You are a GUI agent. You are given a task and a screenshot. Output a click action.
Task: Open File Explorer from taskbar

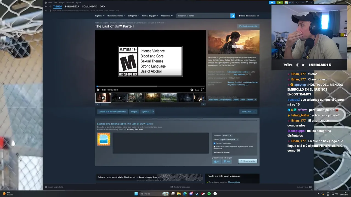pos(179,194)
